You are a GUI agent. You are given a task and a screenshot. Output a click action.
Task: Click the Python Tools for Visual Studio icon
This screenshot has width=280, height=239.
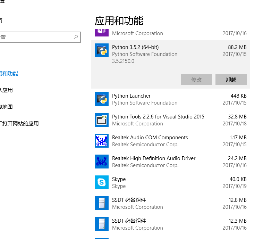[102, 120]
